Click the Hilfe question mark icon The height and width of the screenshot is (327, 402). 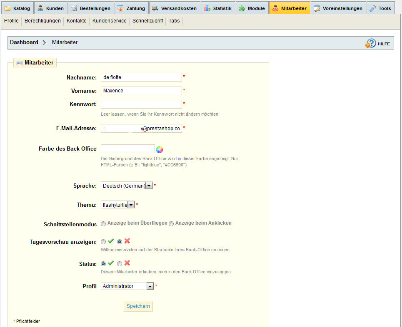(x=371, y=43)
